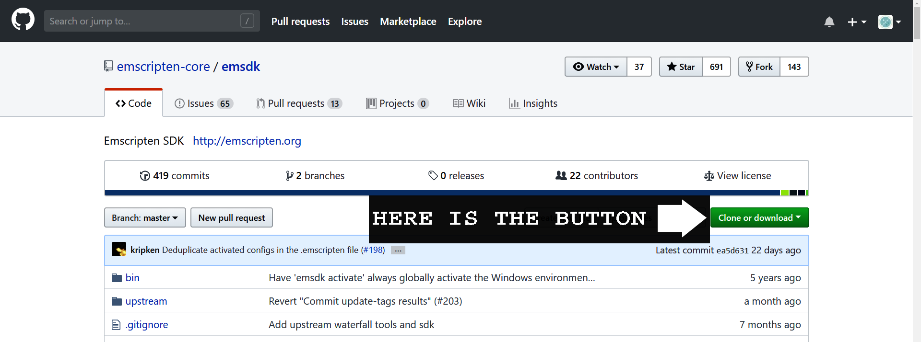Open the plus create-new dropdown
The height and width of the screenshot is (342, 921).
856,22
